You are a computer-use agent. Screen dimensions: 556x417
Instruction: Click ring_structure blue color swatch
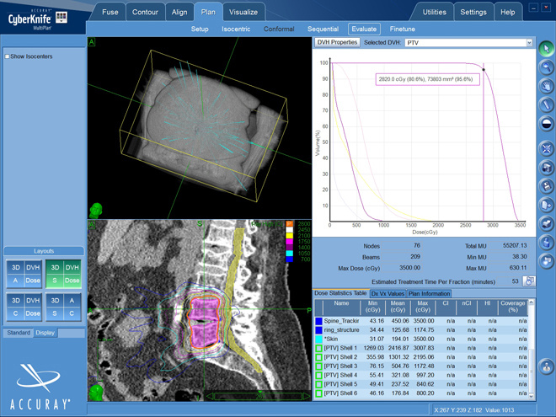(x=318, y=330)
